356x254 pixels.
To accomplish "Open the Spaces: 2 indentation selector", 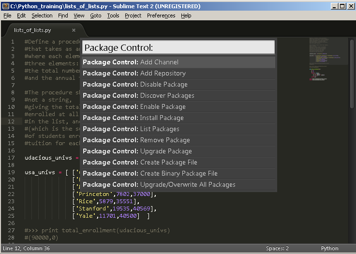I will (x=277, y=248).
